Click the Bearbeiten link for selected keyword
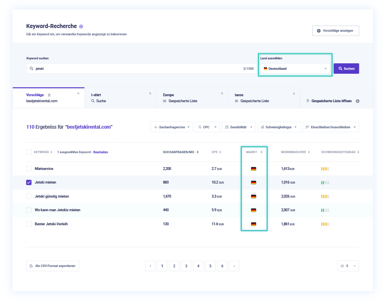 [101, 152]
